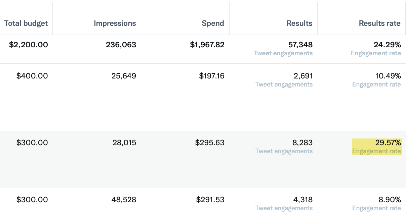Sort by the Results rate column header
This screenshot has width=406, height=223.
(x=380, y=23)
